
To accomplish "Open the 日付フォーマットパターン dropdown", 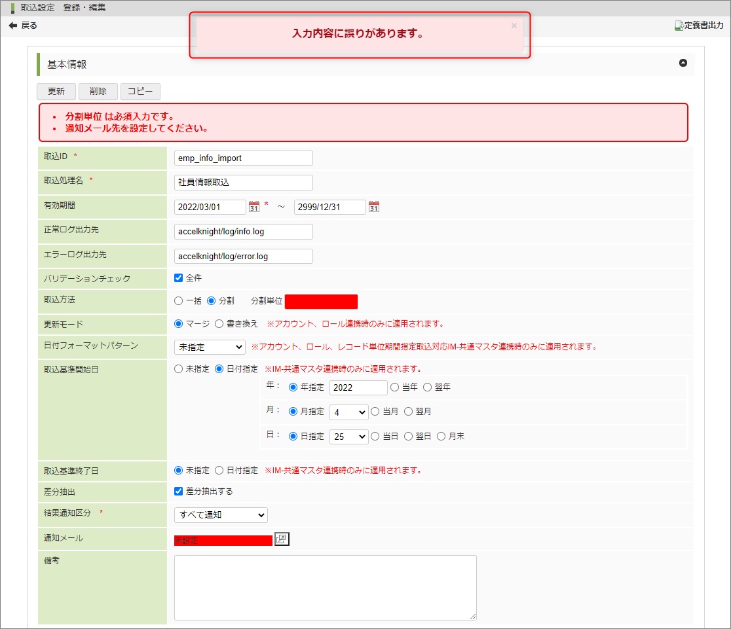I will pos(209,347).
